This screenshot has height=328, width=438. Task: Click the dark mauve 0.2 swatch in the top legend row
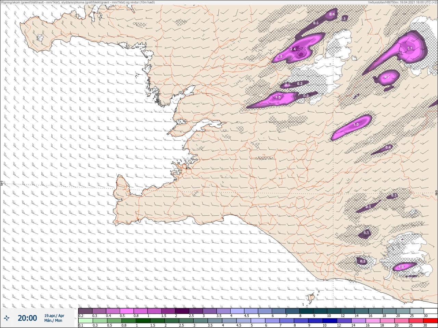pyautogui.click(x=85, y=311)
